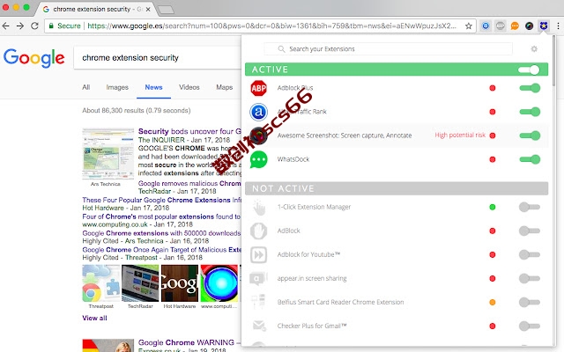This screenshot has width=564, height=352.
Task: Click the Checker Plus for Gmail envelope icon
Action: click(x=258, y=326)
